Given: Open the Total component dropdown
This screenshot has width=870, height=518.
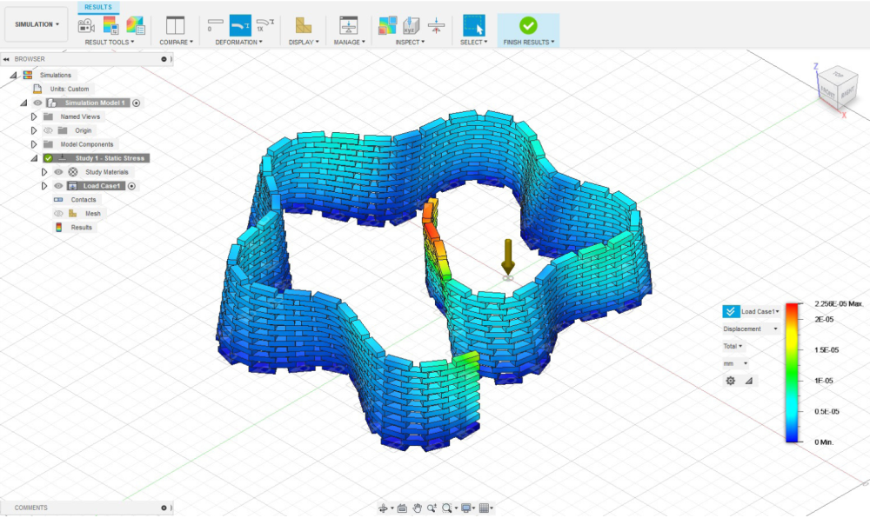Looking at the screenshot, I should pyautogui.click(x=733, y=346).
